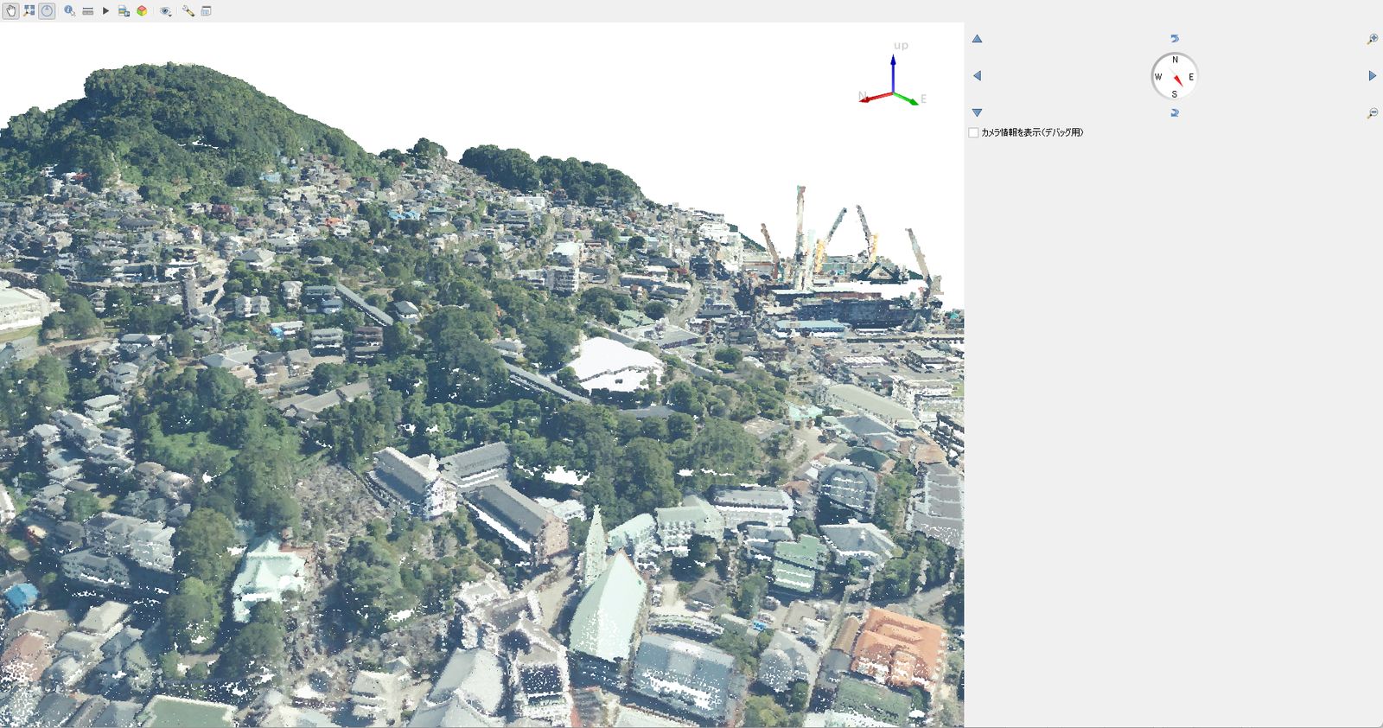Zoom out with the minus magnifier
Screen dimensions: 1383x728
point(1372,113)
